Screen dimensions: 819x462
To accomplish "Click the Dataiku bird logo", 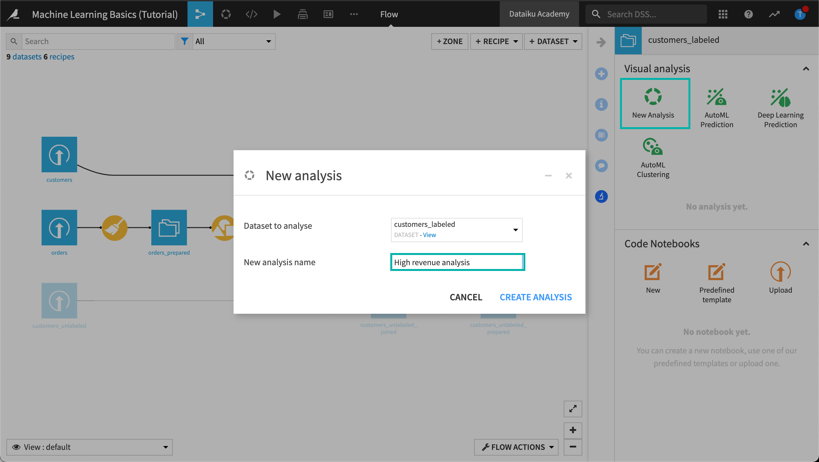I will pyautogui.click(x=13, y=14).
